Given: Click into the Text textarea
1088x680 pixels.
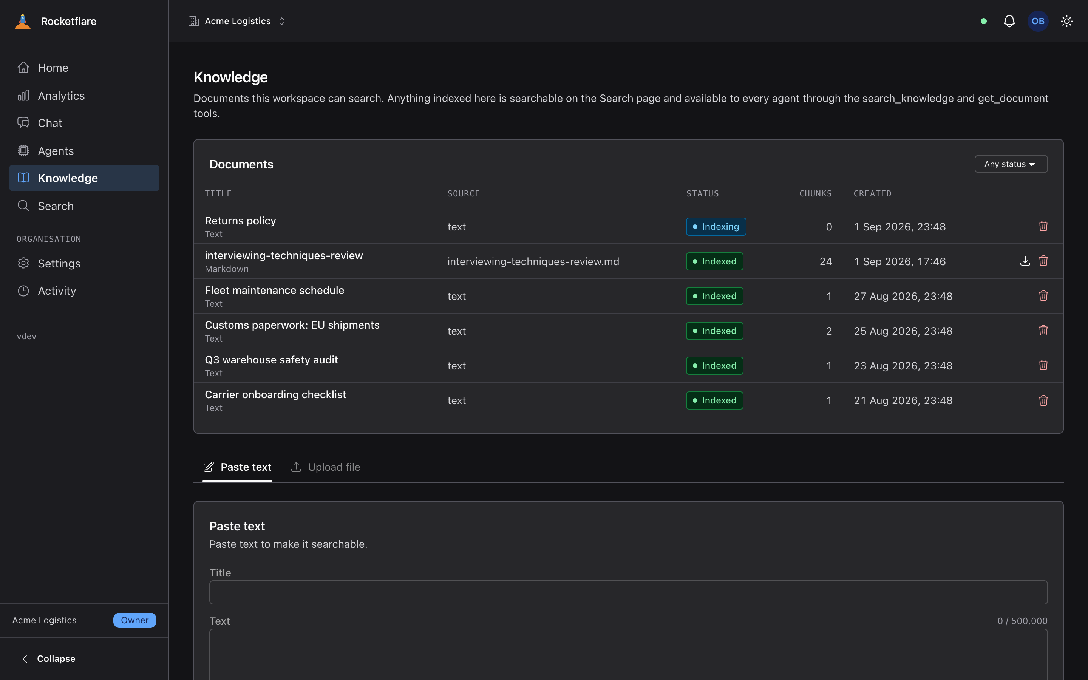Looking at the screenshot, I should [628, 654].
